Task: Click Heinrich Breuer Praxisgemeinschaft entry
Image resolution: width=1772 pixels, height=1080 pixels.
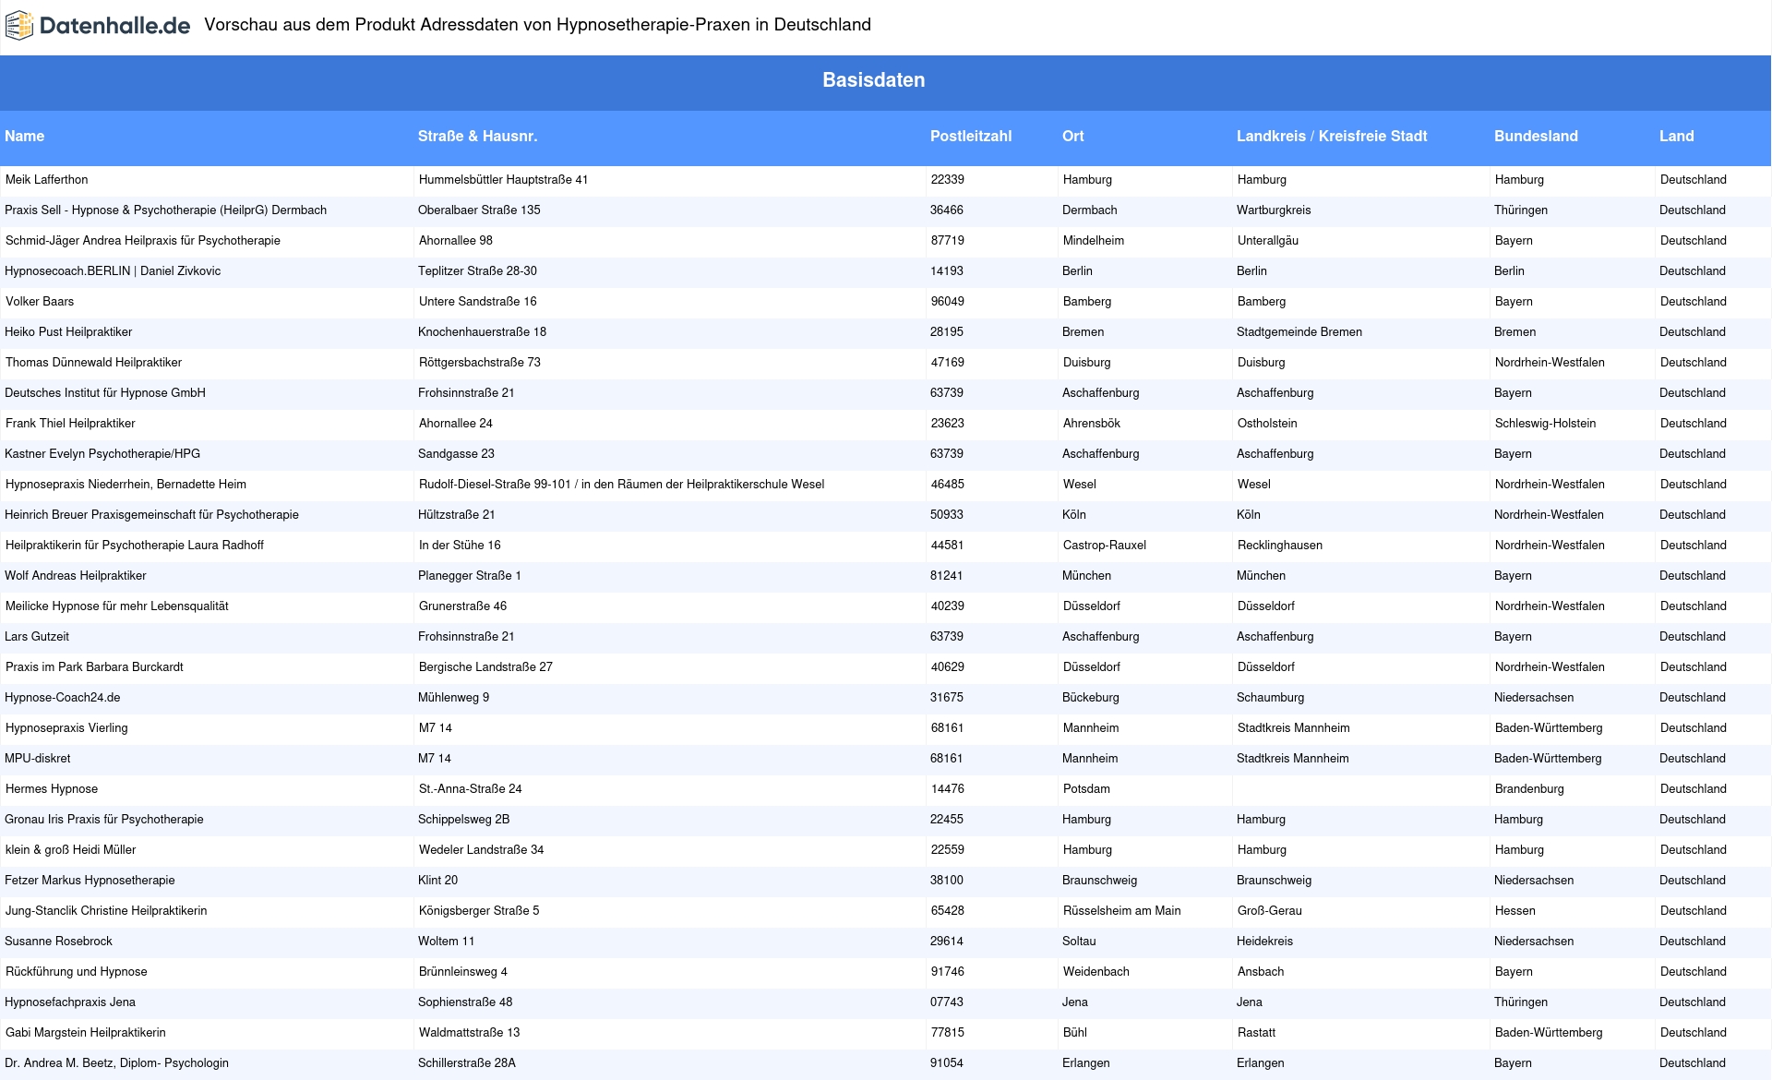Action: click(x=151, y=515)
